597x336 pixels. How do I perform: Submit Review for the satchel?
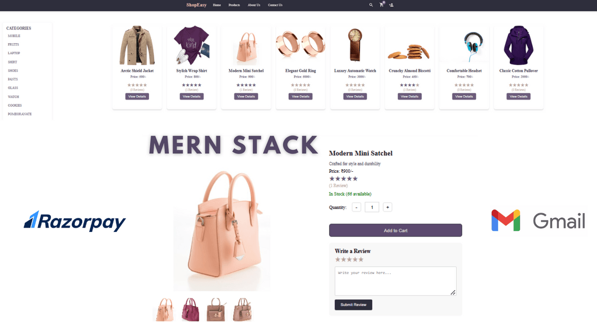coord(353,305)
